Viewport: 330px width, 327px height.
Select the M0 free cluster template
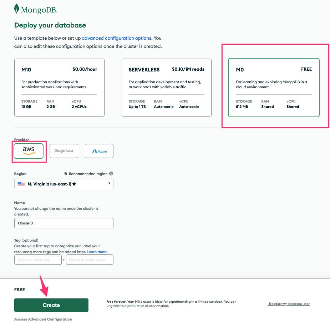point(274,88)
